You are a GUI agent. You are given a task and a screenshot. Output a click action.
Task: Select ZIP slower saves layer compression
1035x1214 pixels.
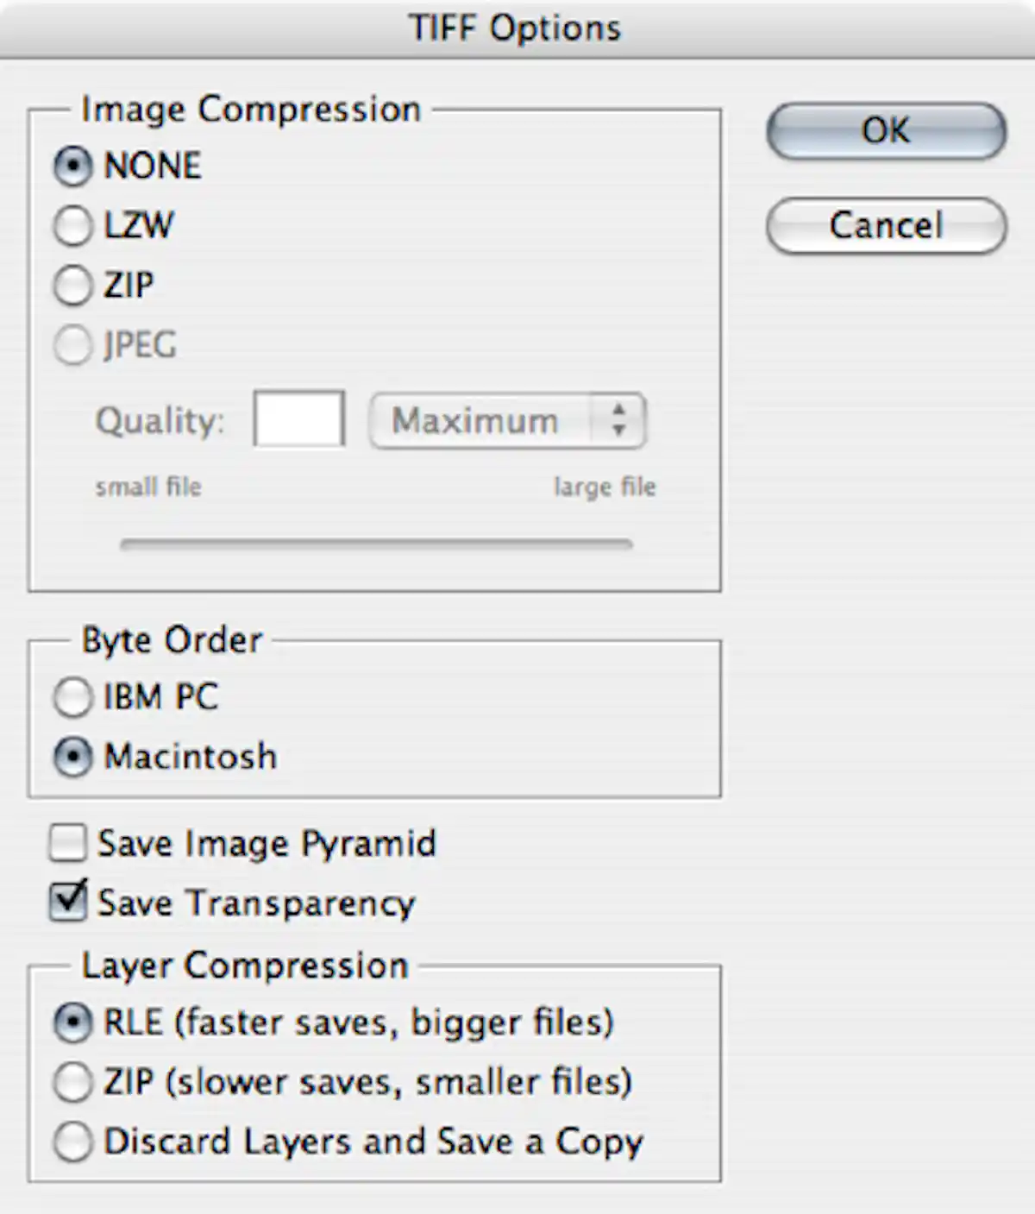coord(73,1082)
